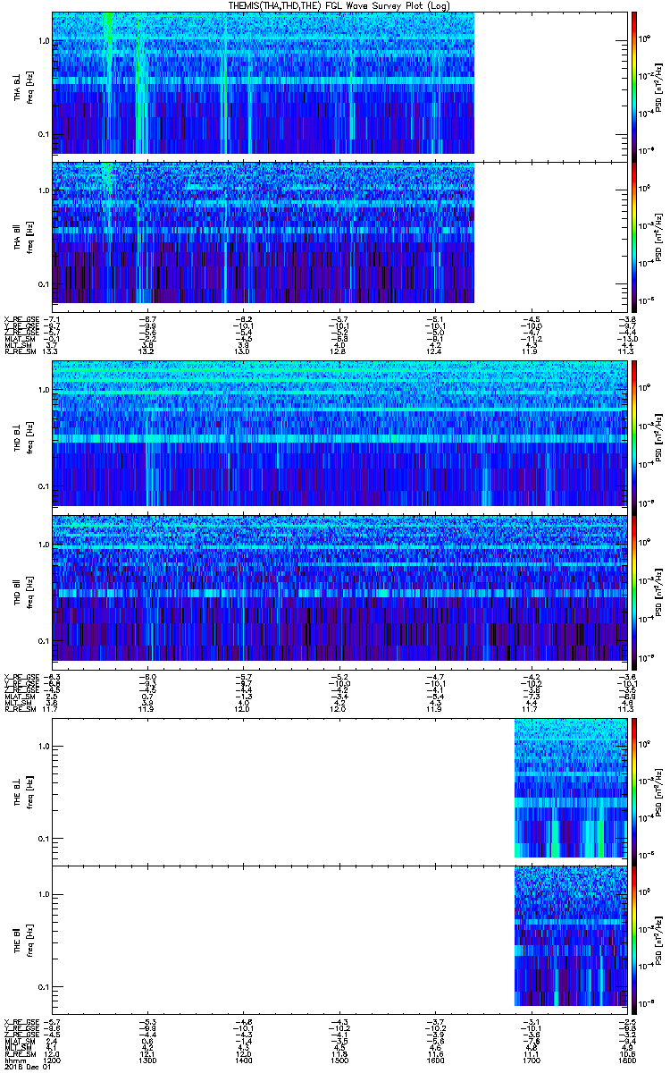Screen dimensions: 670x1073
Task: Select the color bar beside THD B-parallel panel
Action: (x=634, y=587)
